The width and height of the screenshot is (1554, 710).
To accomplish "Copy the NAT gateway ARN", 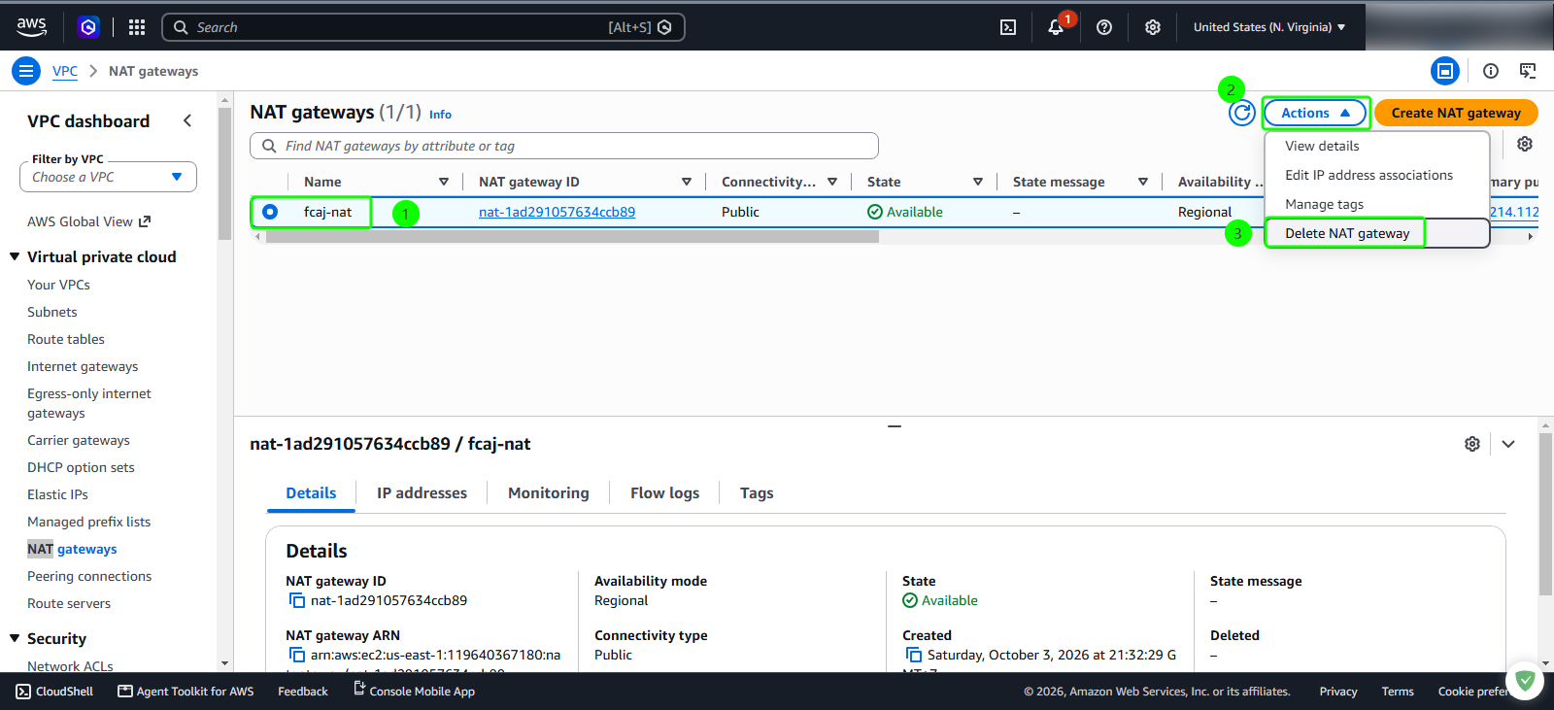I will 297,655.
